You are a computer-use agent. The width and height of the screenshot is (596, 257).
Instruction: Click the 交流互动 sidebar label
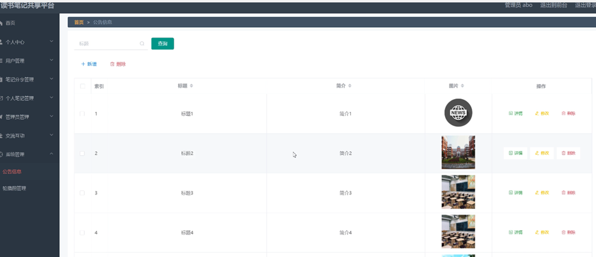[15, 135]
